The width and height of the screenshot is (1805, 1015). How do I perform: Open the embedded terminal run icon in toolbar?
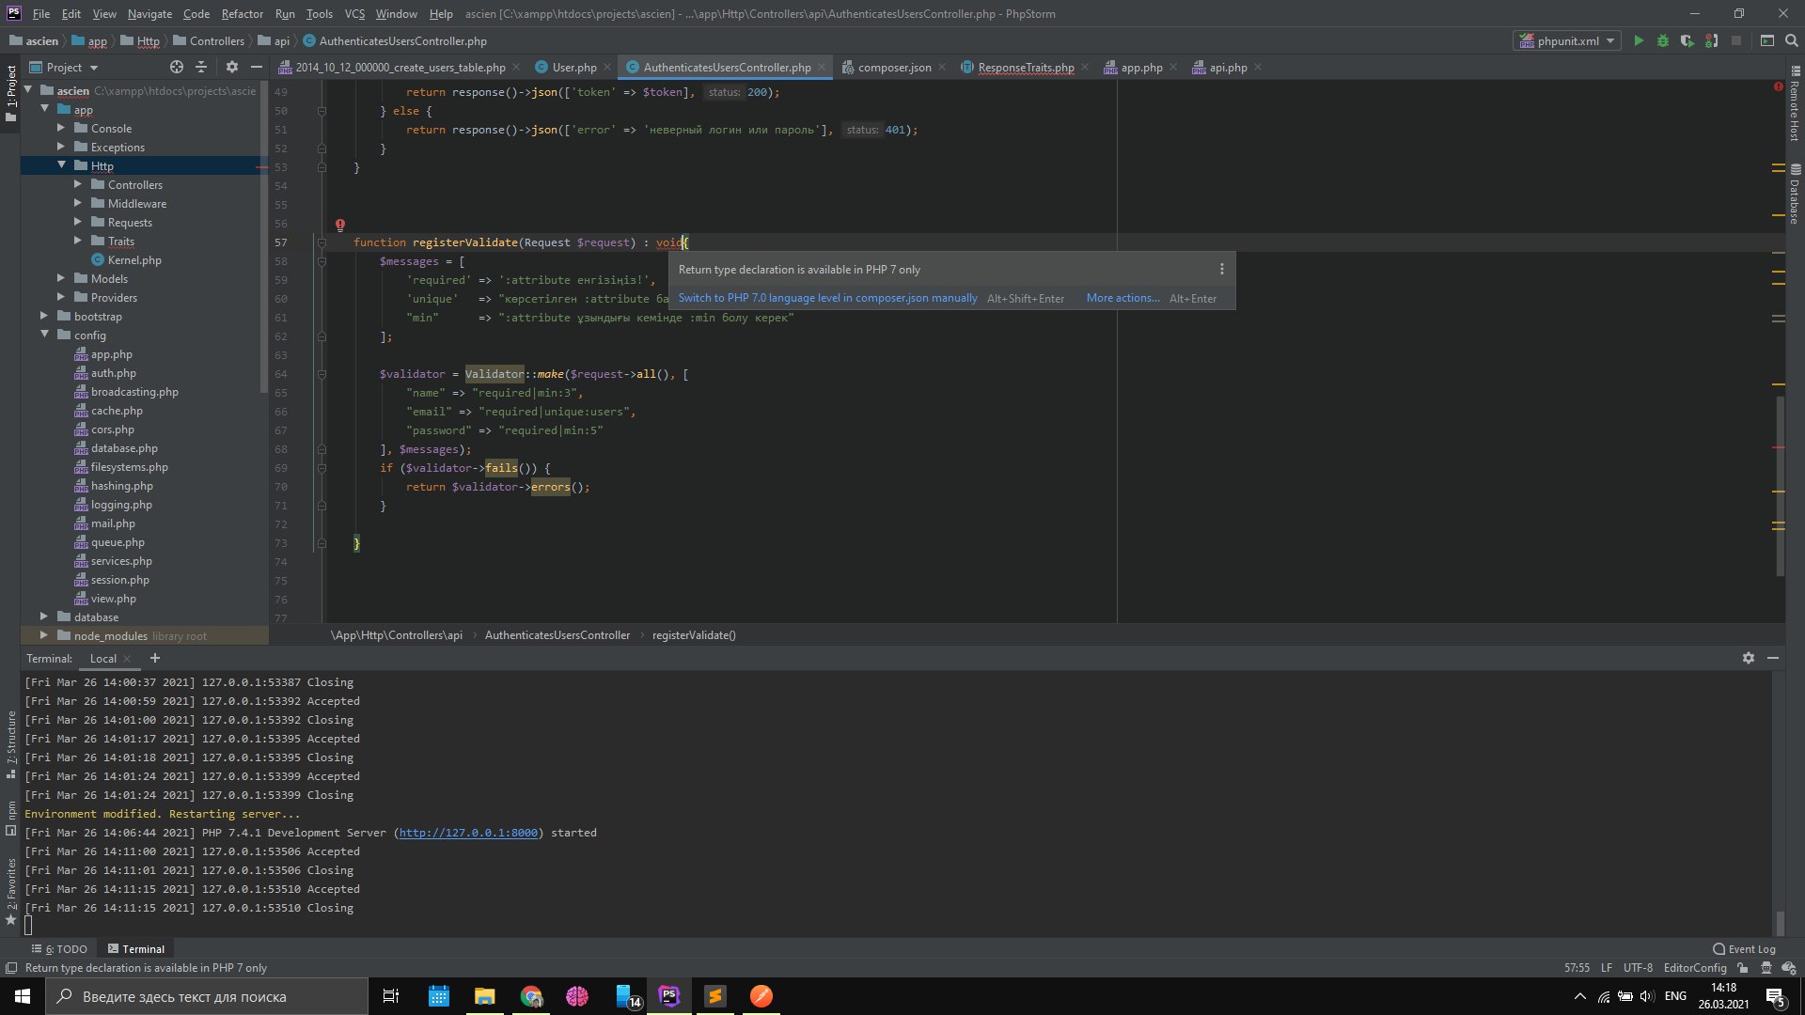point(1767,41)
